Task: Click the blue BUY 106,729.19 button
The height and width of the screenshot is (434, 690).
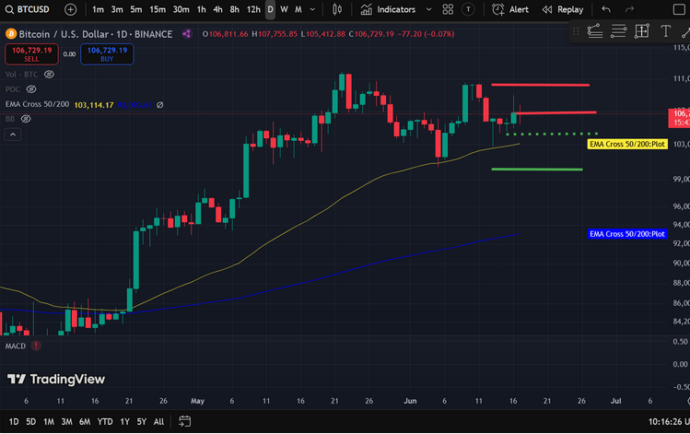Action: click(x=107, y=54)
